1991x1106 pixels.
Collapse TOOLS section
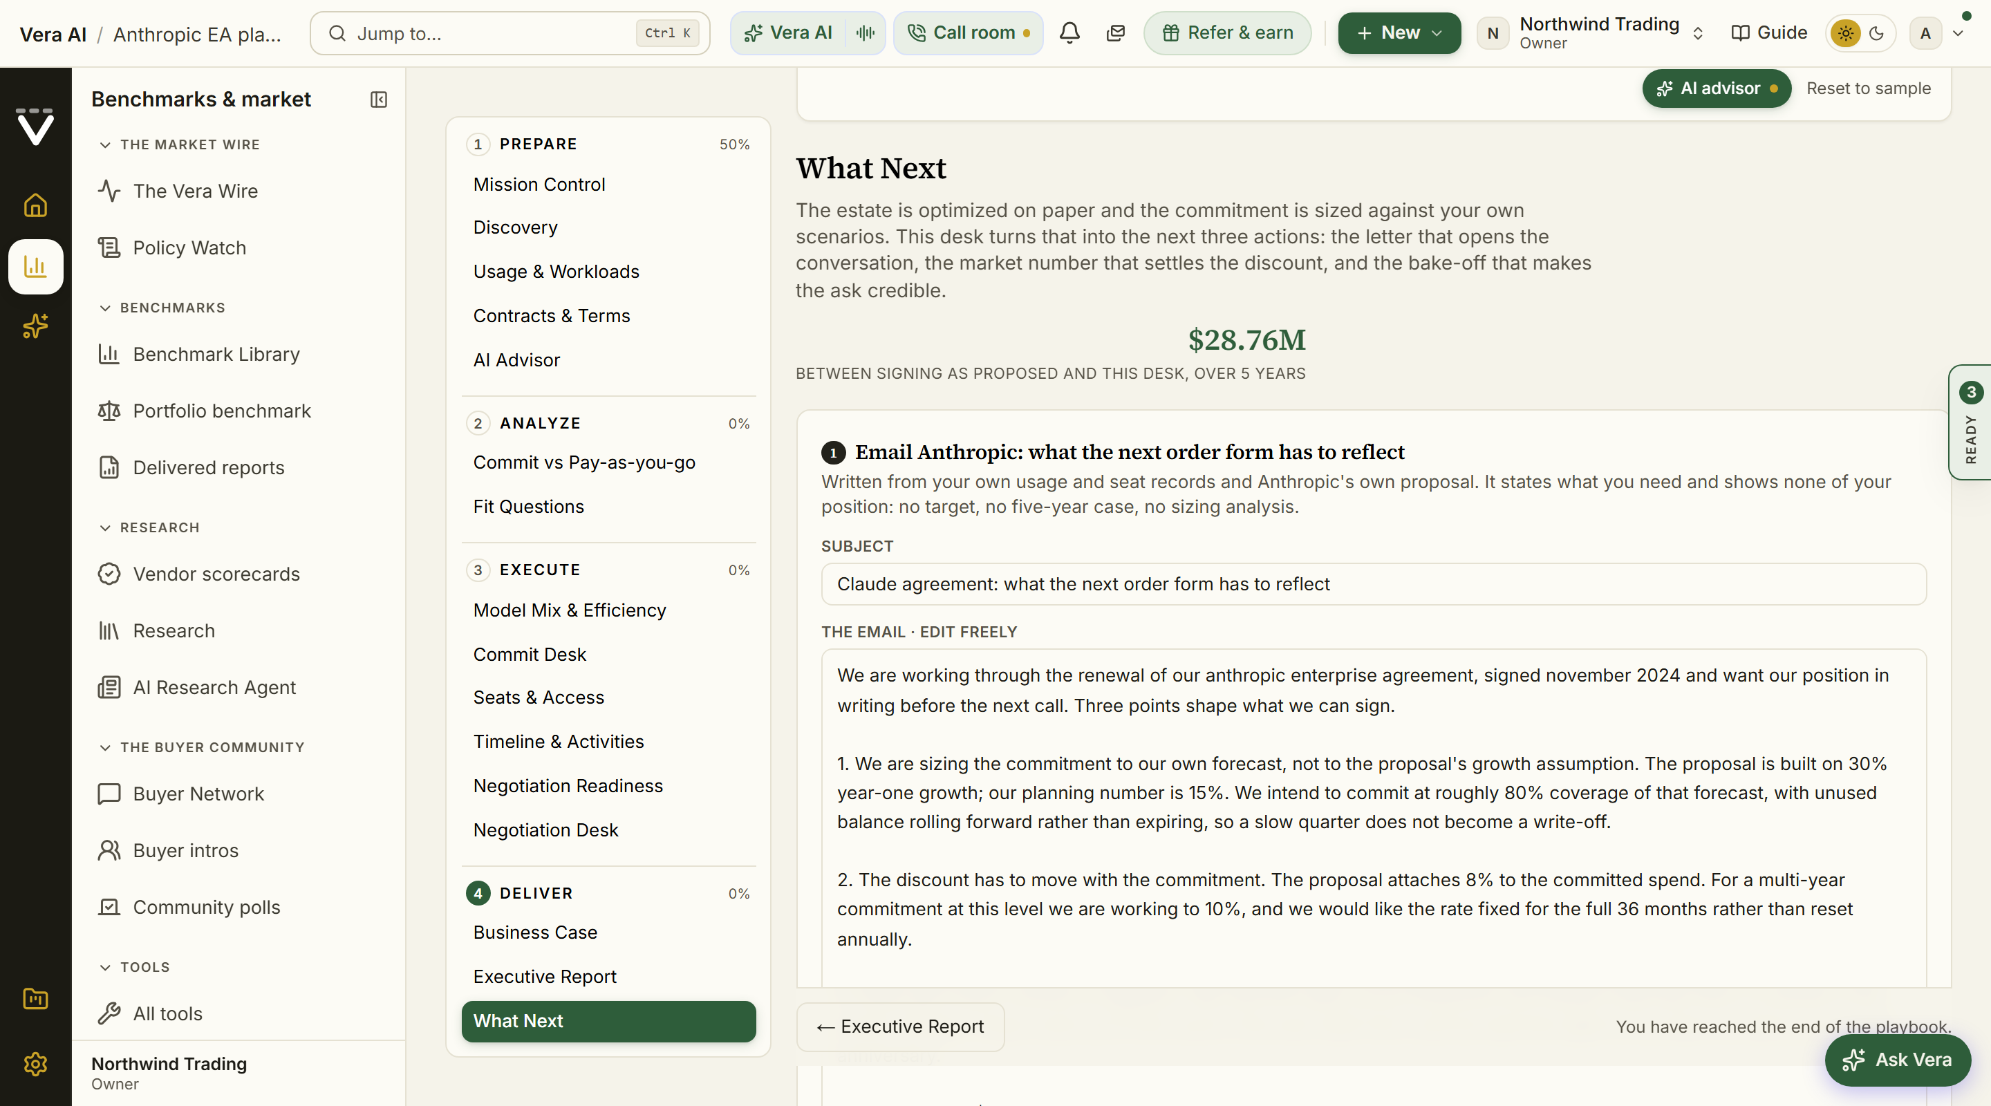135,967
